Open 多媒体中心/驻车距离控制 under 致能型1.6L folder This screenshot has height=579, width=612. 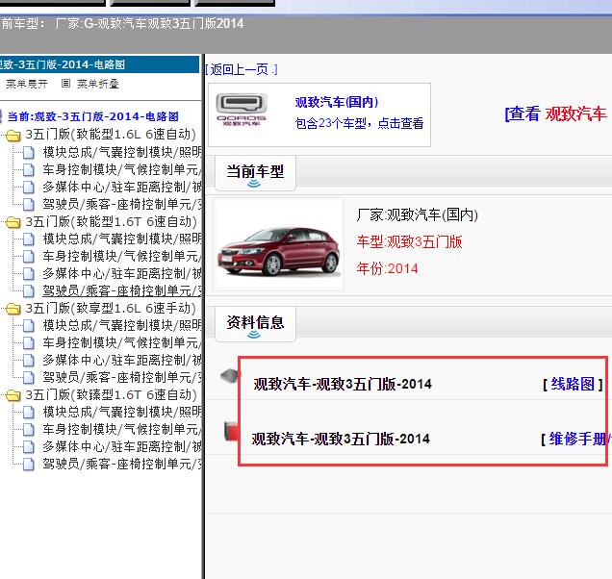point(122,187)
